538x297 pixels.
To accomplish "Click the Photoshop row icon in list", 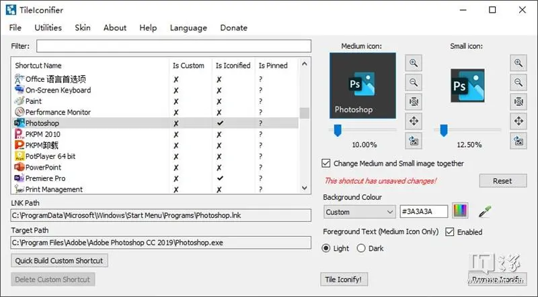I will [x=20, y=123].
